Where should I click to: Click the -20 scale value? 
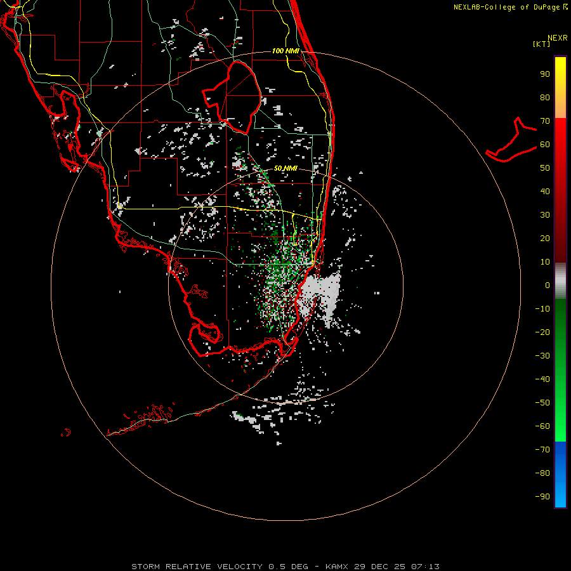click(x=542, y=332)
